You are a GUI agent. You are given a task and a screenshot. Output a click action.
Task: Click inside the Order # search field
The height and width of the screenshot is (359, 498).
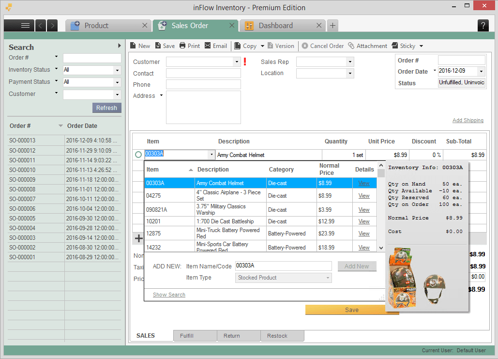point(92,57)
